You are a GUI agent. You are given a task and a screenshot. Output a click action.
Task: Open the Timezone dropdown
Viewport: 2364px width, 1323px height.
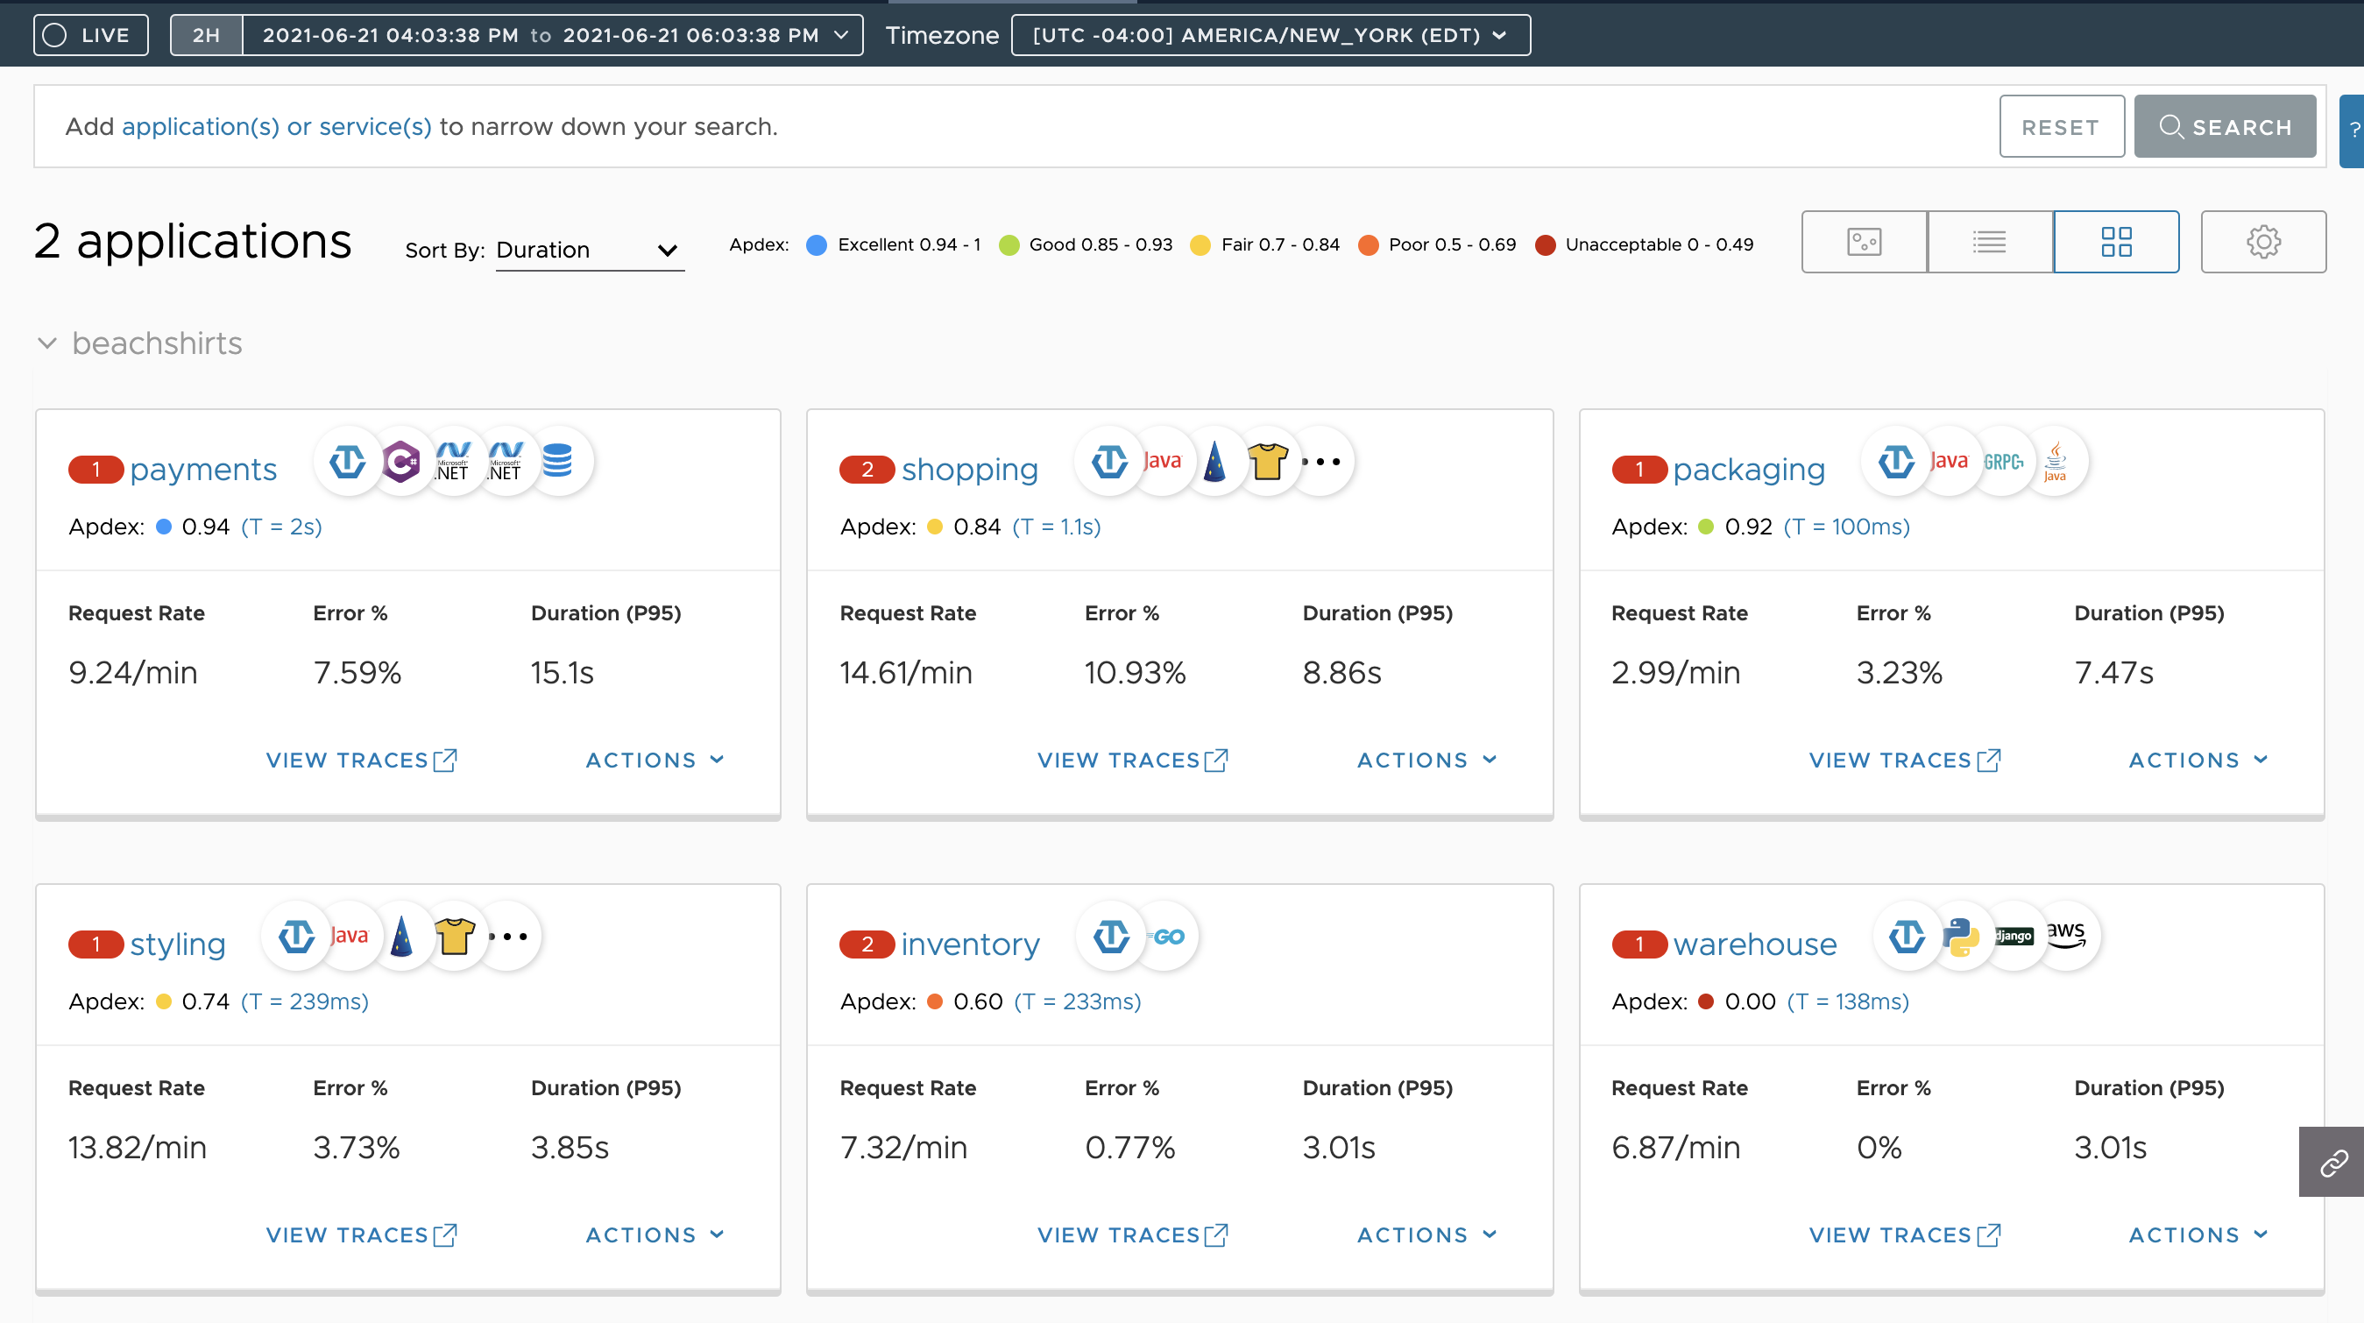1270,35
